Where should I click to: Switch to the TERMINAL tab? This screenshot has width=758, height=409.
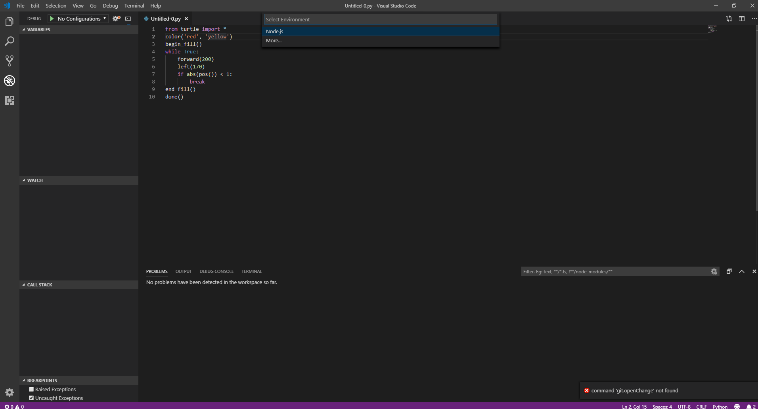[x=252, y=271]
